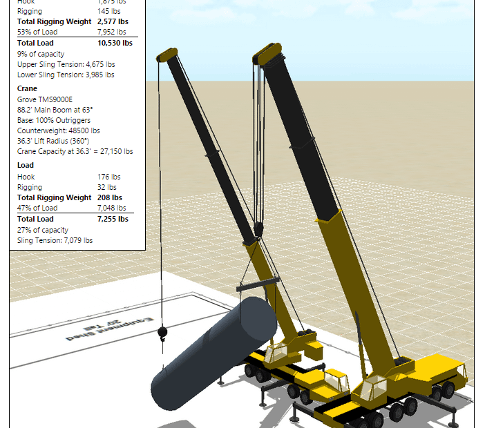
Task: Click the right crane's operator cab
Action: [375, 387]
